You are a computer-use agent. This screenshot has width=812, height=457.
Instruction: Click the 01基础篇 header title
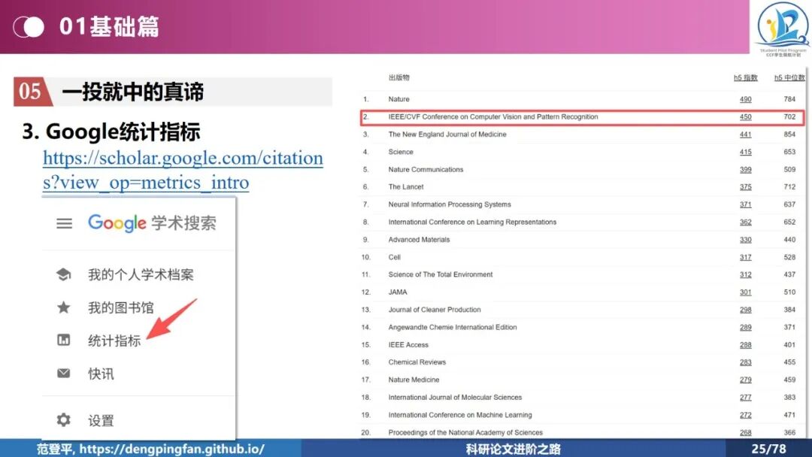[109, 26]
